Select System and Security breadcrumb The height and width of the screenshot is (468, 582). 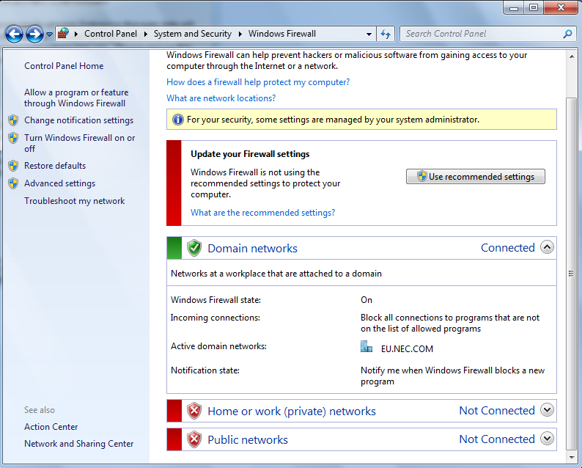coord(193,34)
